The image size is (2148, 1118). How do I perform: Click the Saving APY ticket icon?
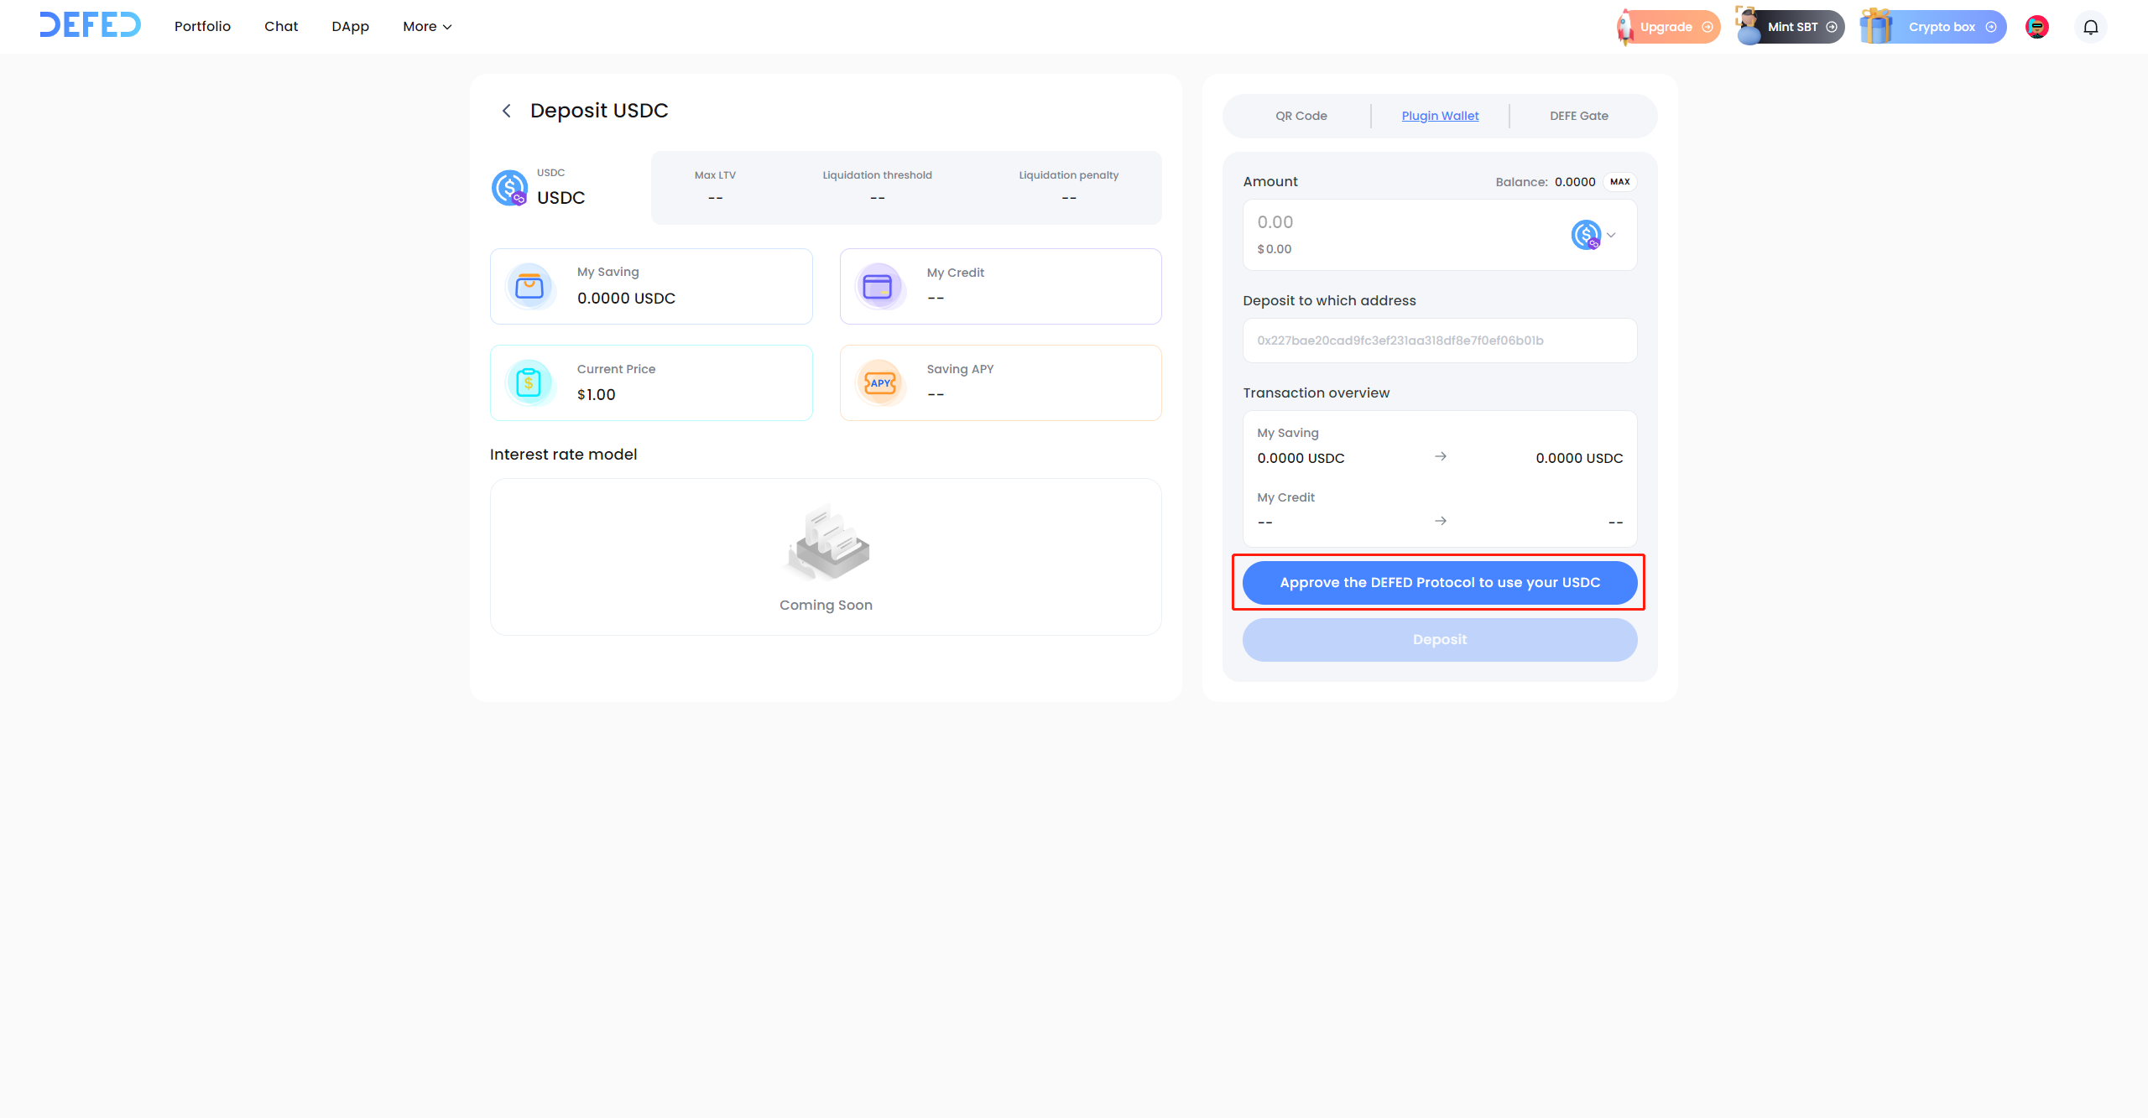(x=879, y=382)
